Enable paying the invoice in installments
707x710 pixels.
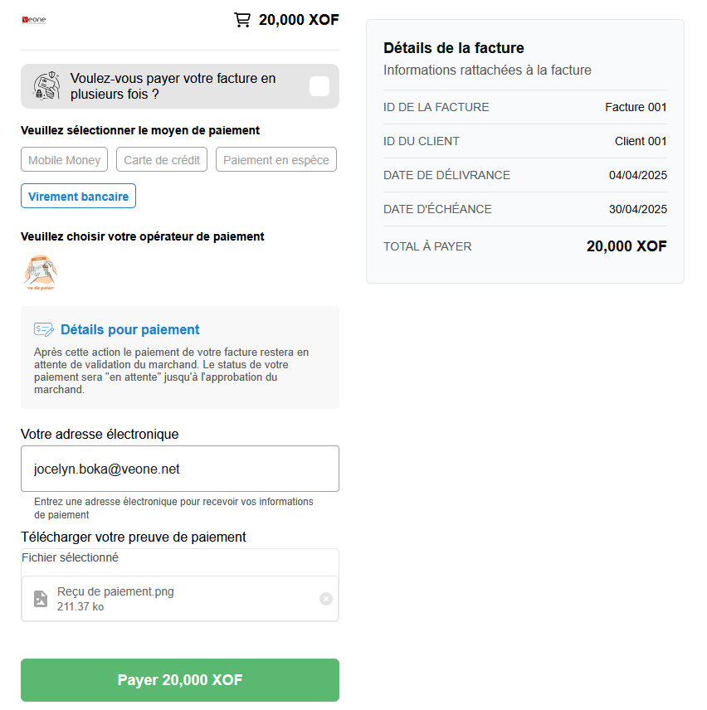319,86
